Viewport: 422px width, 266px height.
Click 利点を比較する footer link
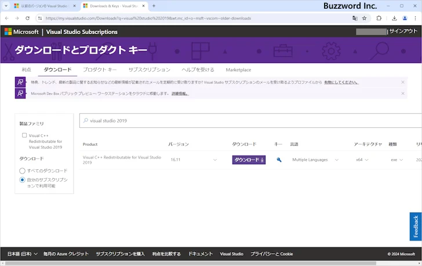pyautogui.click(x=166, y=254)
